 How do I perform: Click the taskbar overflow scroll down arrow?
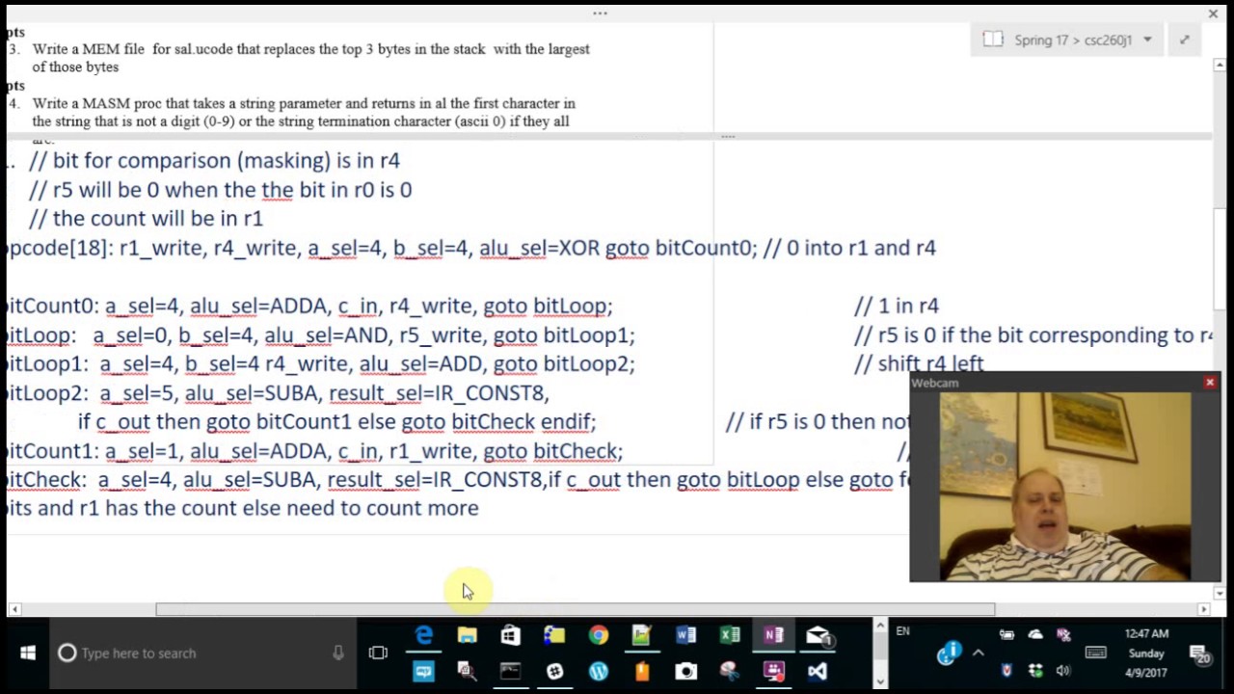point(879,681)
